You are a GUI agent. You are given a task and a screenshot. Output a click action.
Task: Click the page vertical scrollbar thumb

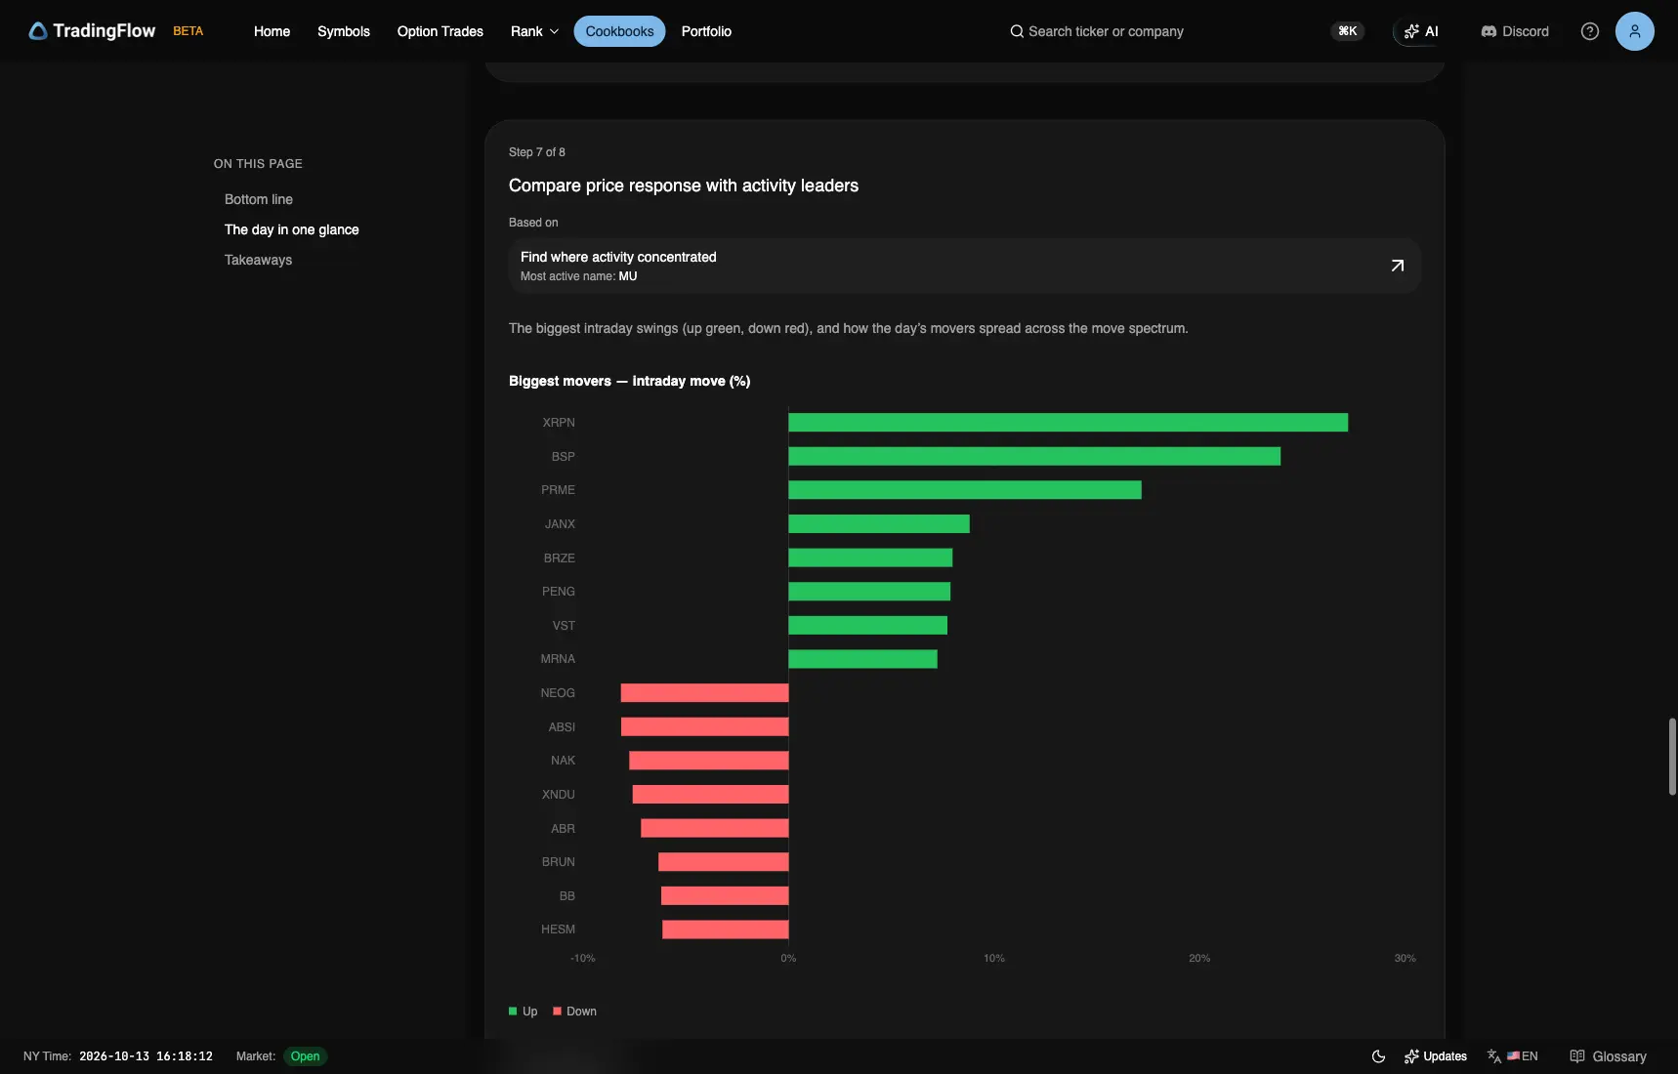click(x=1672, y=757)
